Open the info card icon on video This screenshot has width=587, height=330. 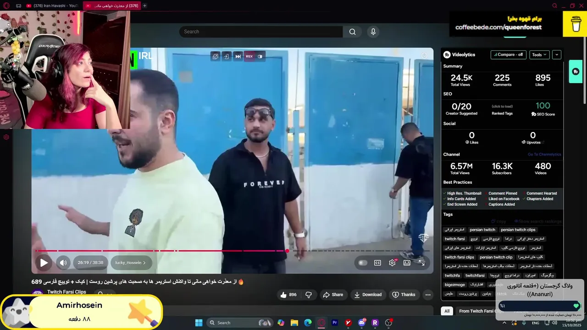(x=424, y=55)
